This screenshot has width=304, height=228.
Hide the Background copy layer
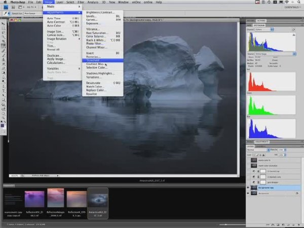coord(248,187)
